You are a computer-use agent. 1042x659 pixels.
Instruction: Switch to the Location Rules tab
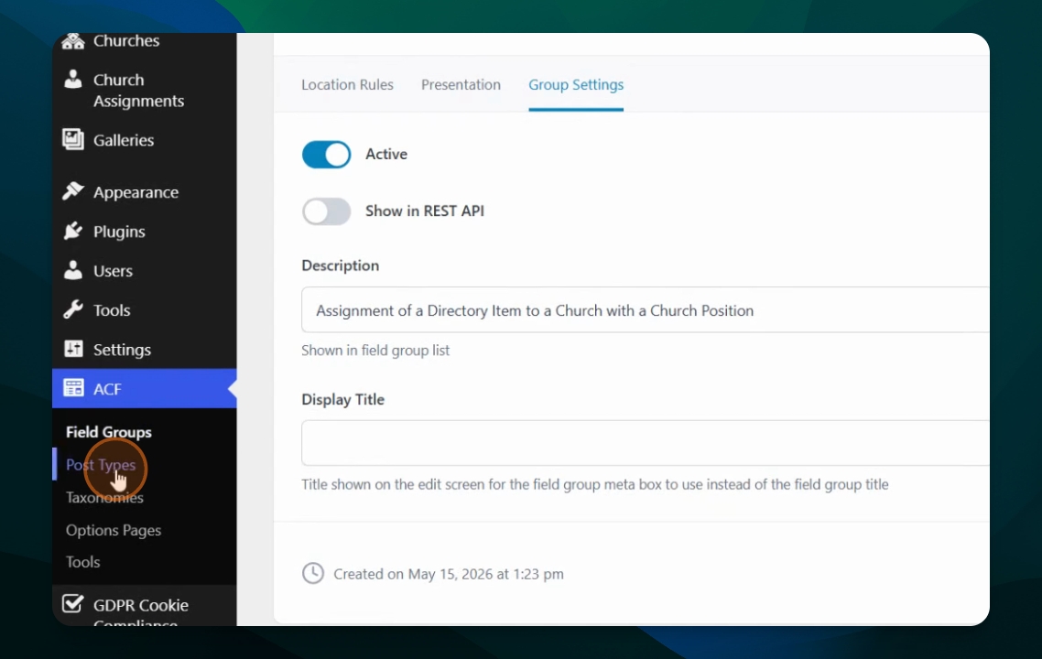(347, 85)
